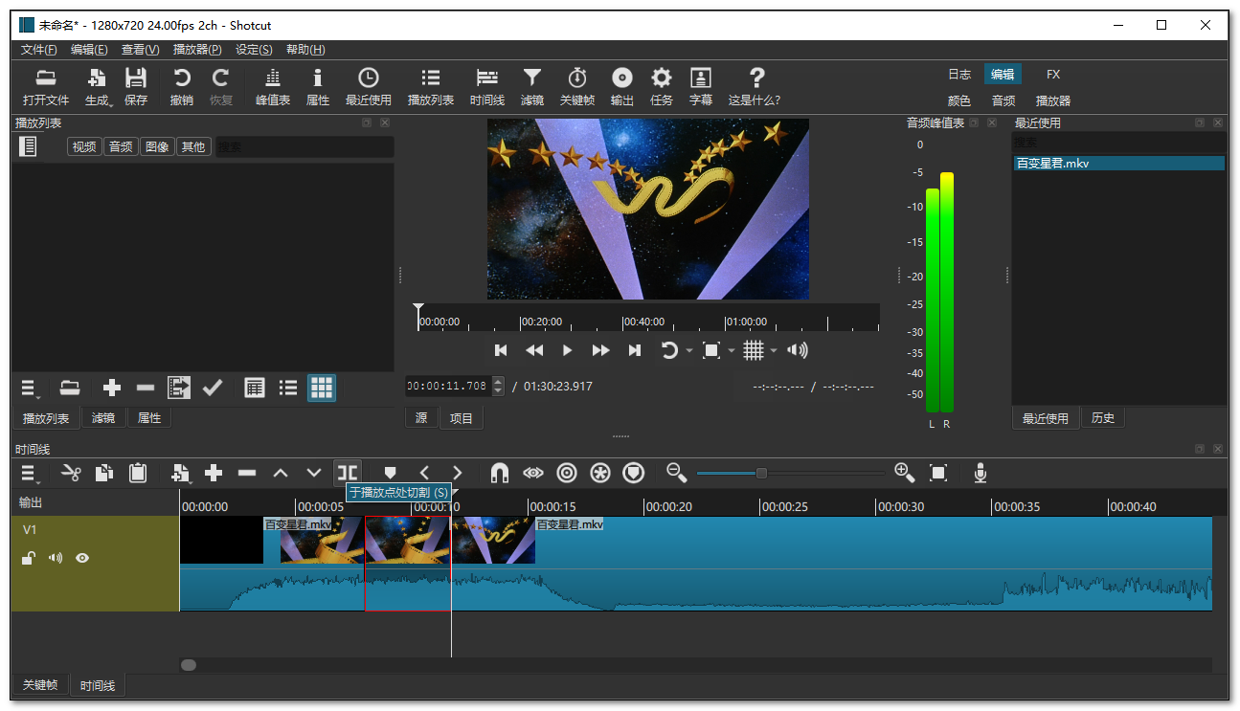Lock the V1 track padlock
The width and height of the screenshot is (1240, 711).
tap(30, 558)
